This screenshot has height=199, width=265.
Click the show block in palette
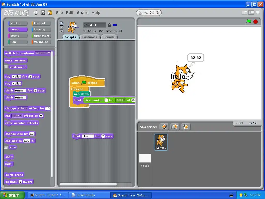[x=9, y=157]
